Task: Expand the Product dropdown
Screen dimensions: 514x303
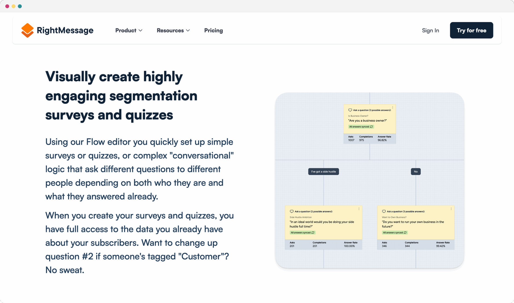Action: coord(129,30)
